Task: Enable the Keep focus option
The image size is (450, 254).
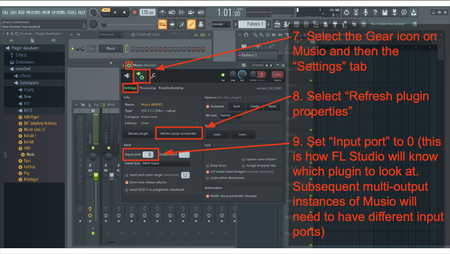Action: tap(207, 166)
